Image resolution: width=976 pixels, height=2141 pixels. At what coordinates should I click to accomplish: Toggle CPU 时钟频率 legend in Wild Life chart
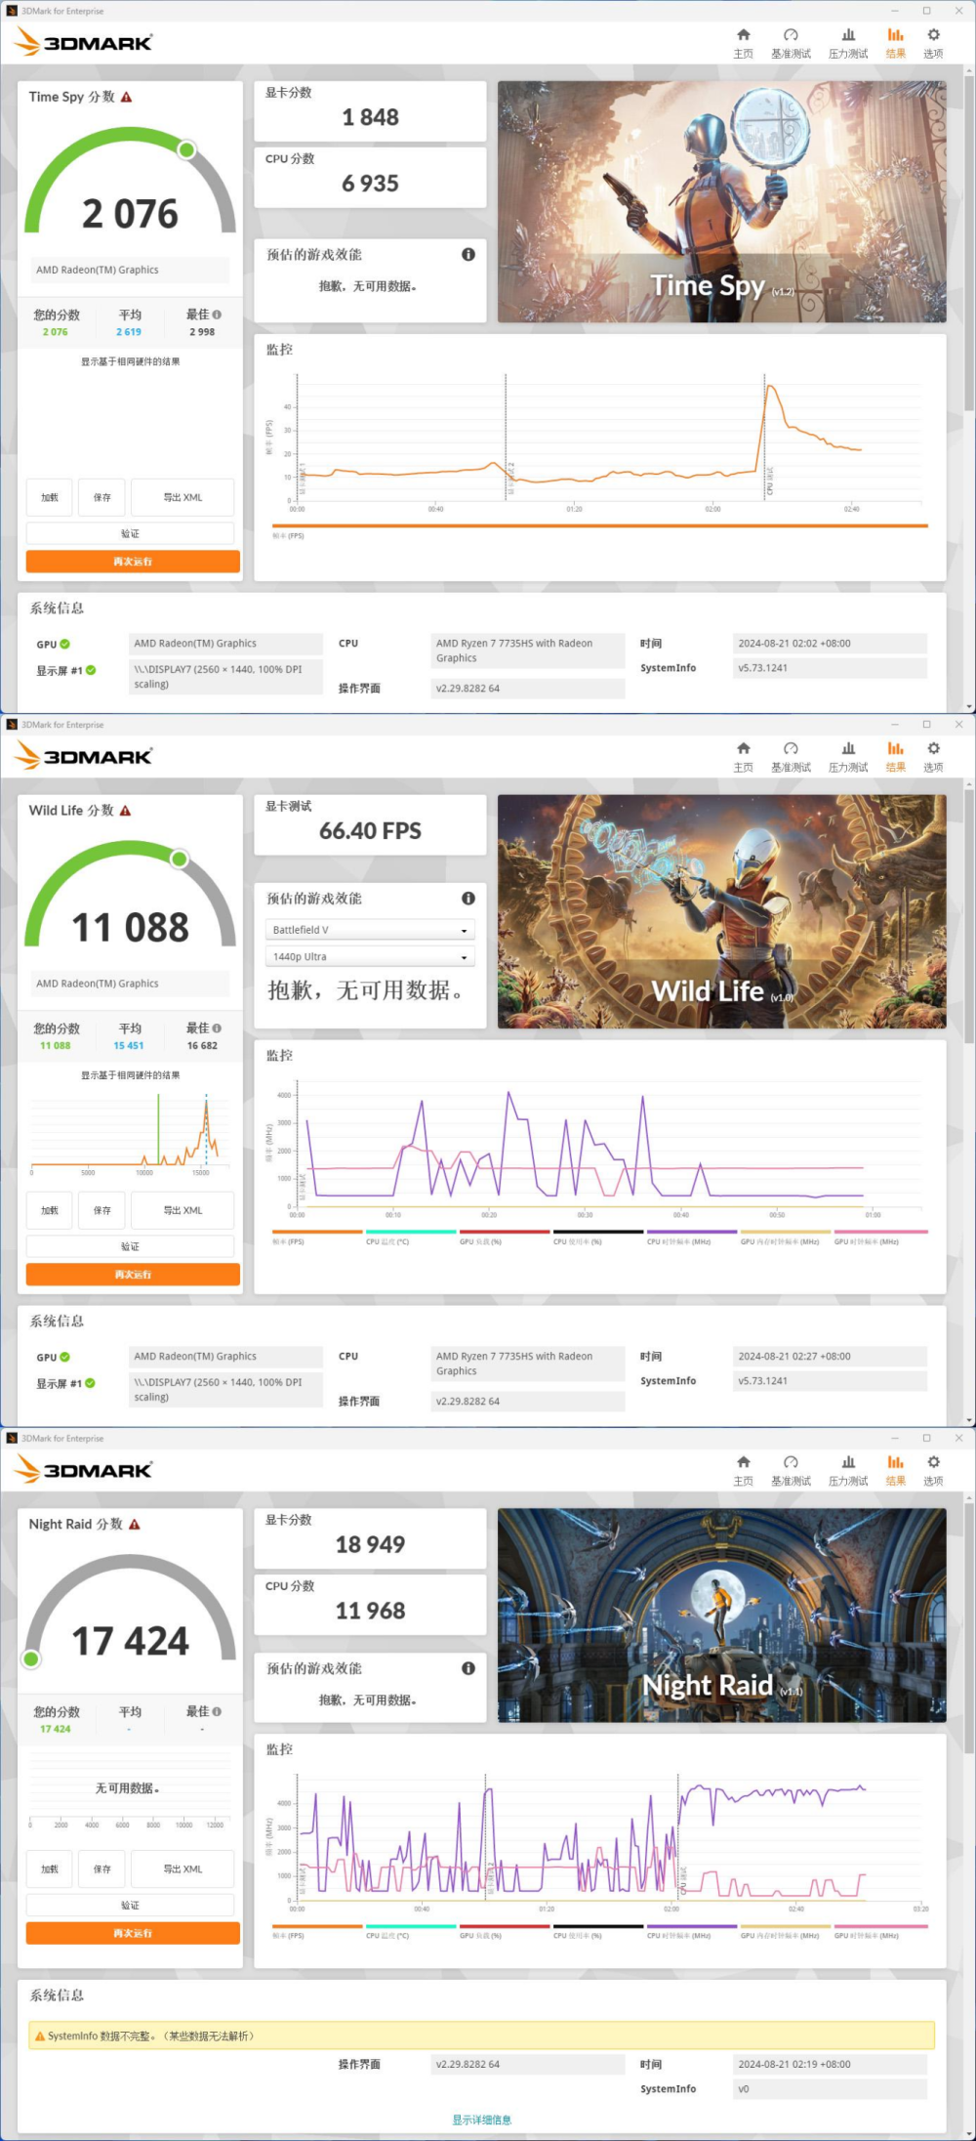pyautogui.click(x=692, y=1238)
